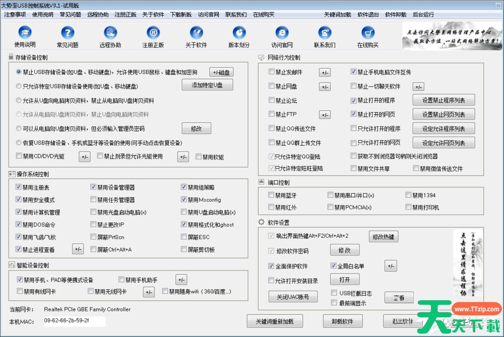Open the 注册正版 registration icon
This screenshot has height=337, width=504.
pos(153,33)
